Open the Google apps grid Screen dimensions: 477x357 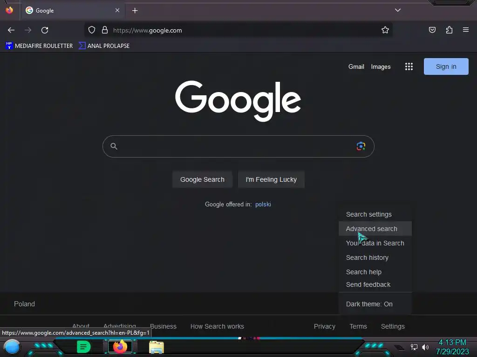tap(409, 66)
